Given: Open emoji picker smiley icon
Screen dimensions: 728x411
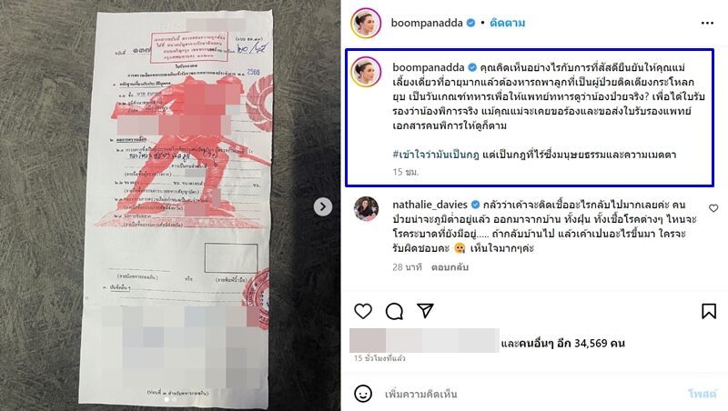Looking at the screenshot, I should click(363, 394).
